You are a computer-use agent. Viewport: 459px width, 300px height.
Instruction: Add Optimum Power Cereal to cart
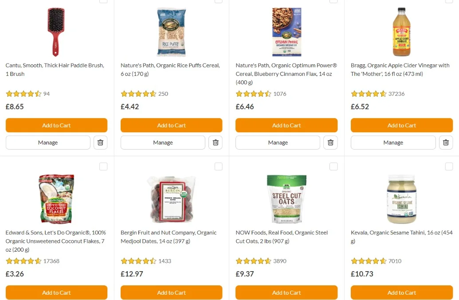coord(286,125)
